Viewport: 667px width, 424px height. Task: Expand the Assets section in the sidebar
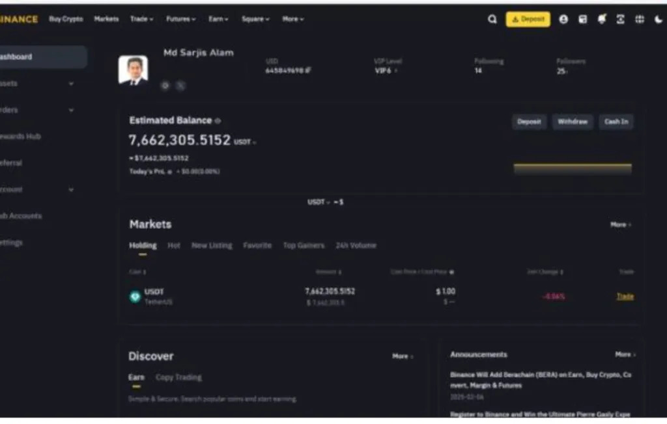pos(70,84)
